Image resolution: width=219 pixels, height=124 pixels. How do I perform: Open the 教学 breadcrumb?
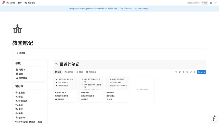[20, 3]
